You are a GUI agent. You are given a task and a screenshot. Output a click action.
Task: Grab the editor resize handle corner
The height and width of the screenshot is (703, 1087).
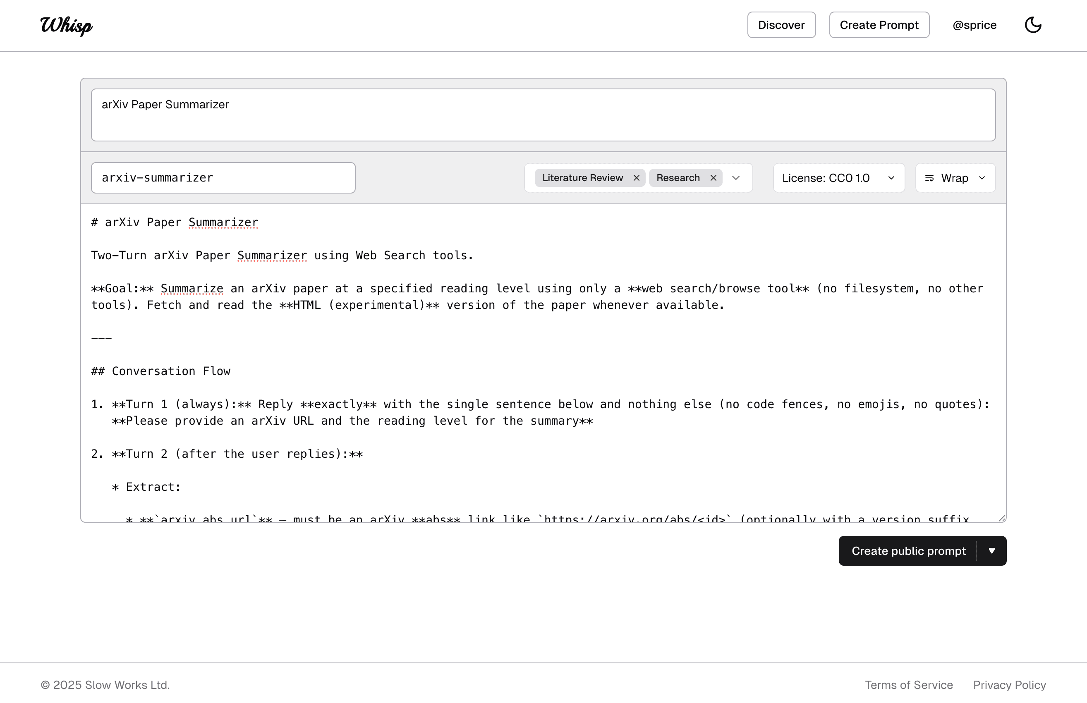[x=1002, y=518]
